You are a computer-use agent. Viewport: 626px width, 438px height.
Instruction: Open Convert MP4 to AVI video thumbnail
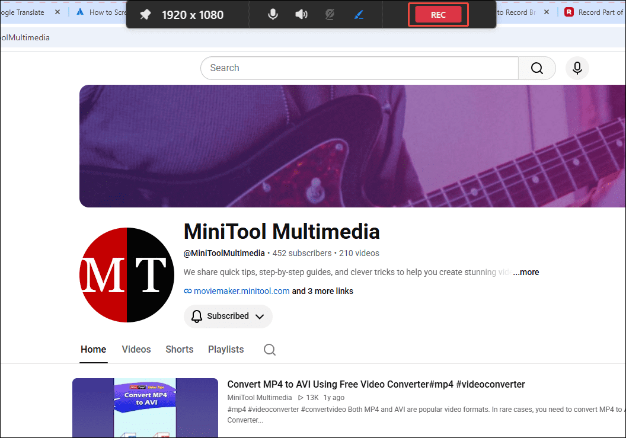pyautogui.click(x=145, y=408)
